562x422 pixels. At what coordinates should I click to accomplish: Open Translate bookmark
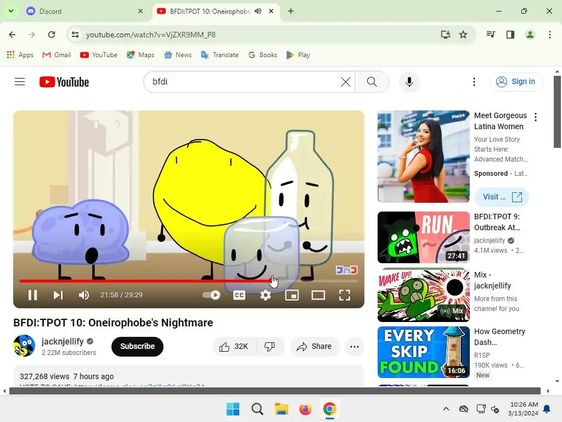[220, 55]
